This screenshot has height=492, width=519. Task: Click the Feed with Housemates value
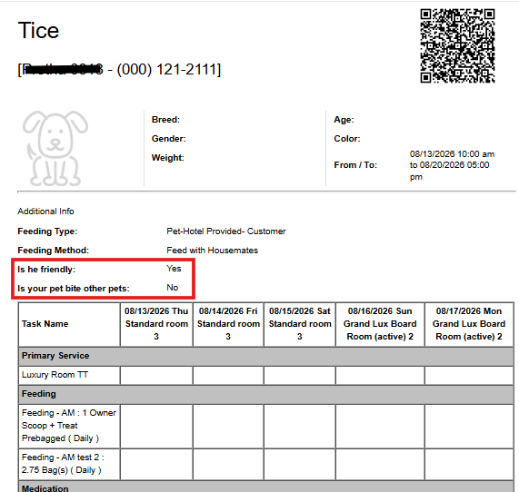[x=212, y=251]
